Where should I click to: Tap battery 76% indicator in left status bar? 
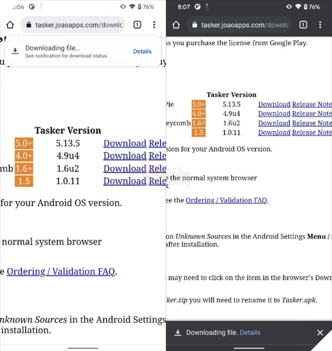[146, 7]
